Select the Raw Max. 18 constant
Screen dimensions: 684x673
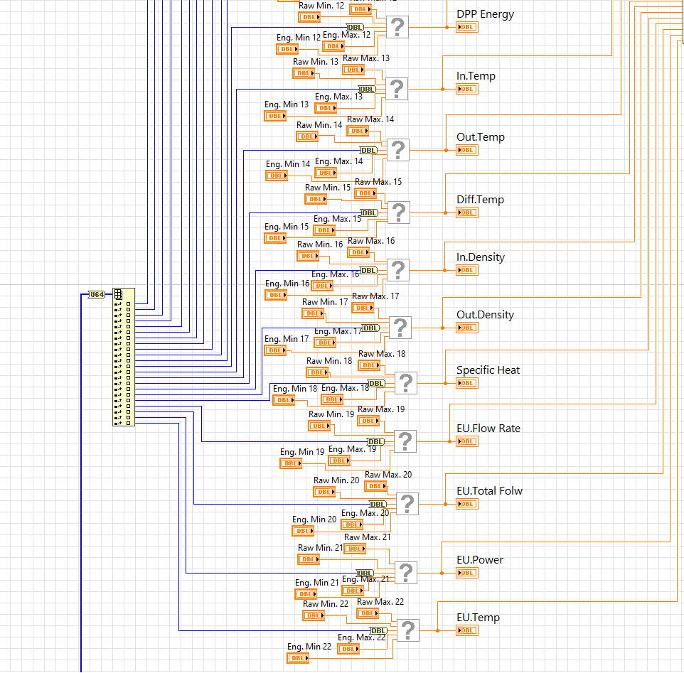click(x=368, y=365)
